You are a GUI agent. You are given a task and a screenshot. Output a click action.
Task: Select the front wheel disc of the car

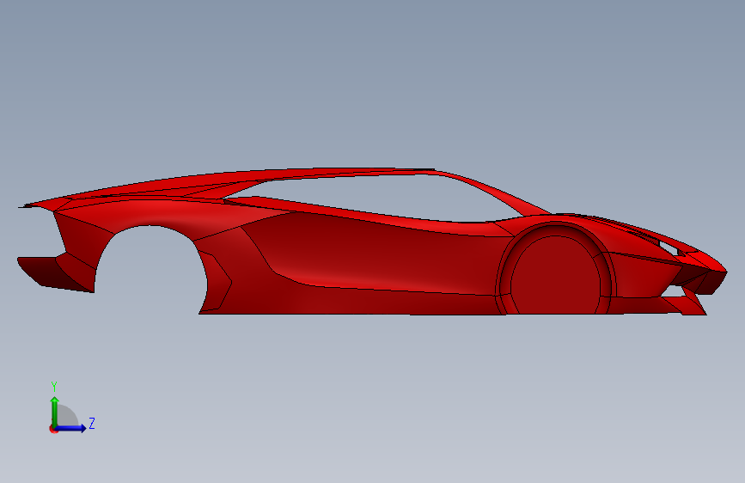tap(555, 276)
